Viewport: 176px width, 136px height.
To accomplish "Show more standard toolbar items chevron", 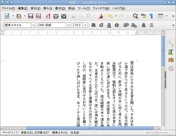I will (173, 16).
